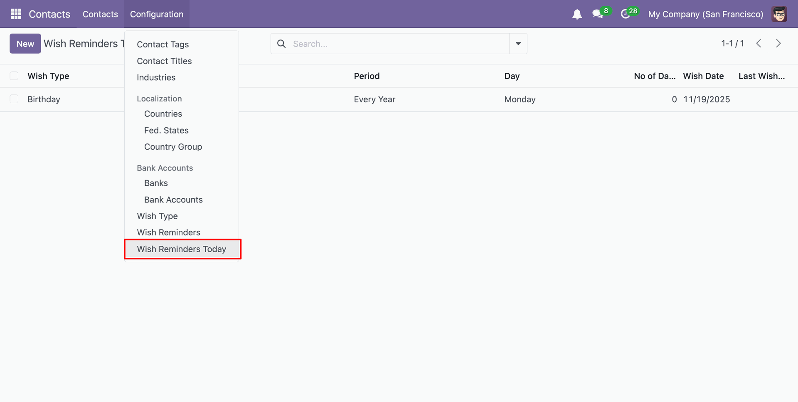798x402 pixels.
Task: Click the New button
Action: [x=25, y=44]
